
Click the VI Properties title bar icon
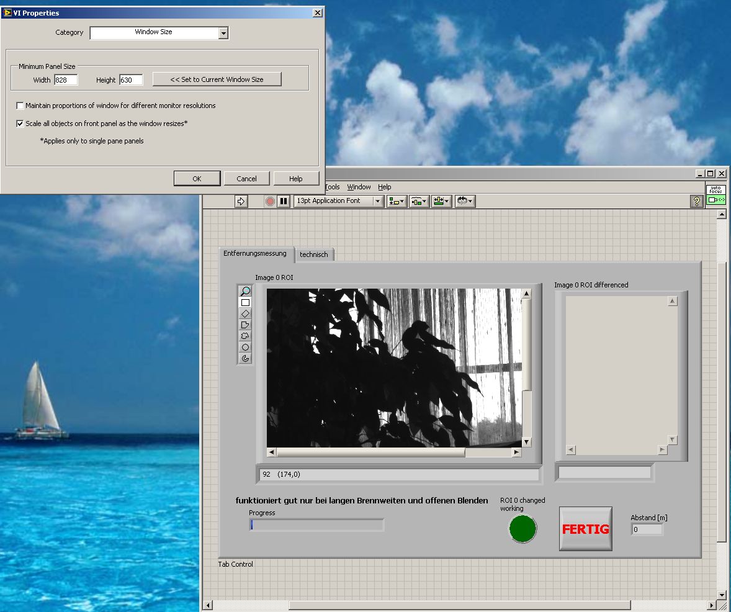point(7,12)
